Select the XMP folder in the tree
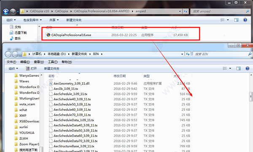The height and width of the screenshot is (152, 253). (20, 115)
